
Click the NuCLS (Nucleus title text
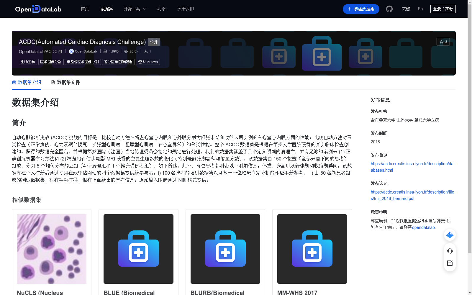point(40,292)
